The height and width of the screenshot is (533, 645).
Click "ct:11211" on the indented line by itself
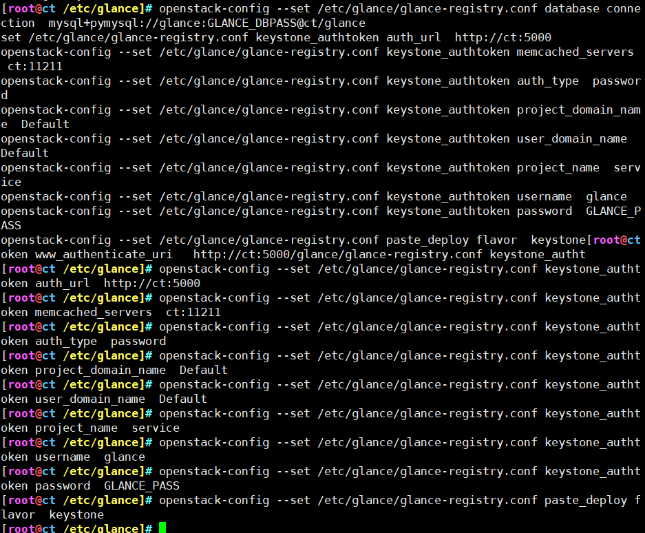(35, 66)
